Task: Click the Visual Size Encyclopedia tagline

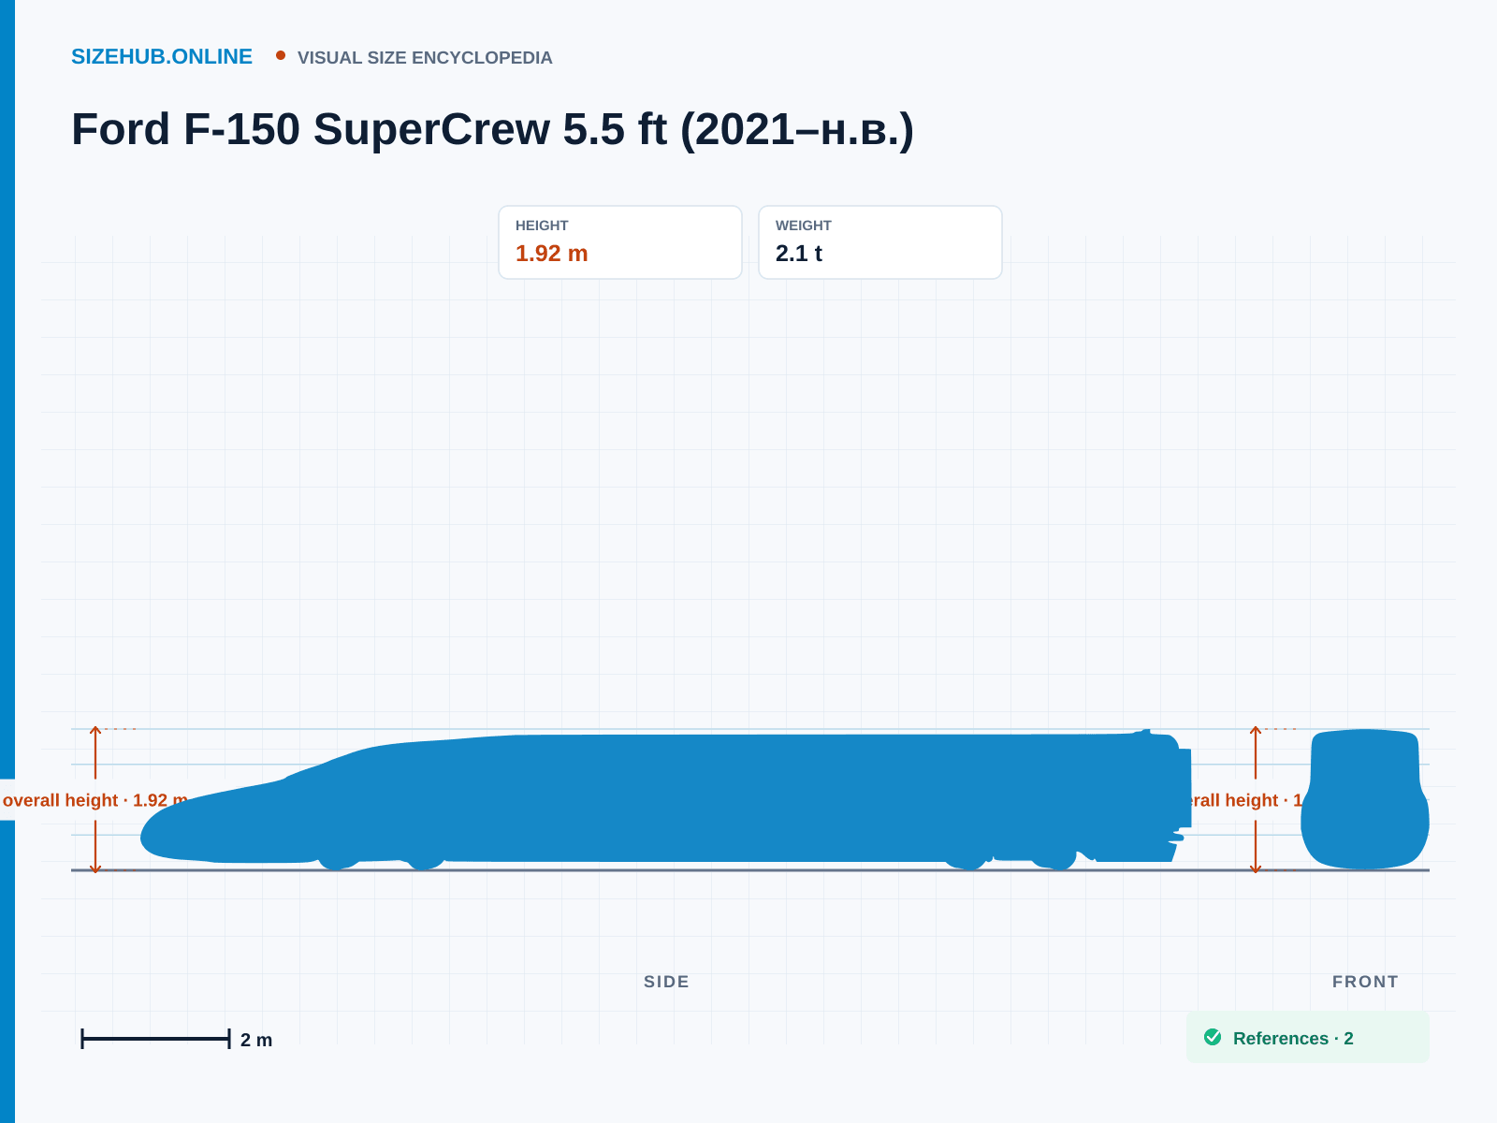Action: tap(425, 58)
